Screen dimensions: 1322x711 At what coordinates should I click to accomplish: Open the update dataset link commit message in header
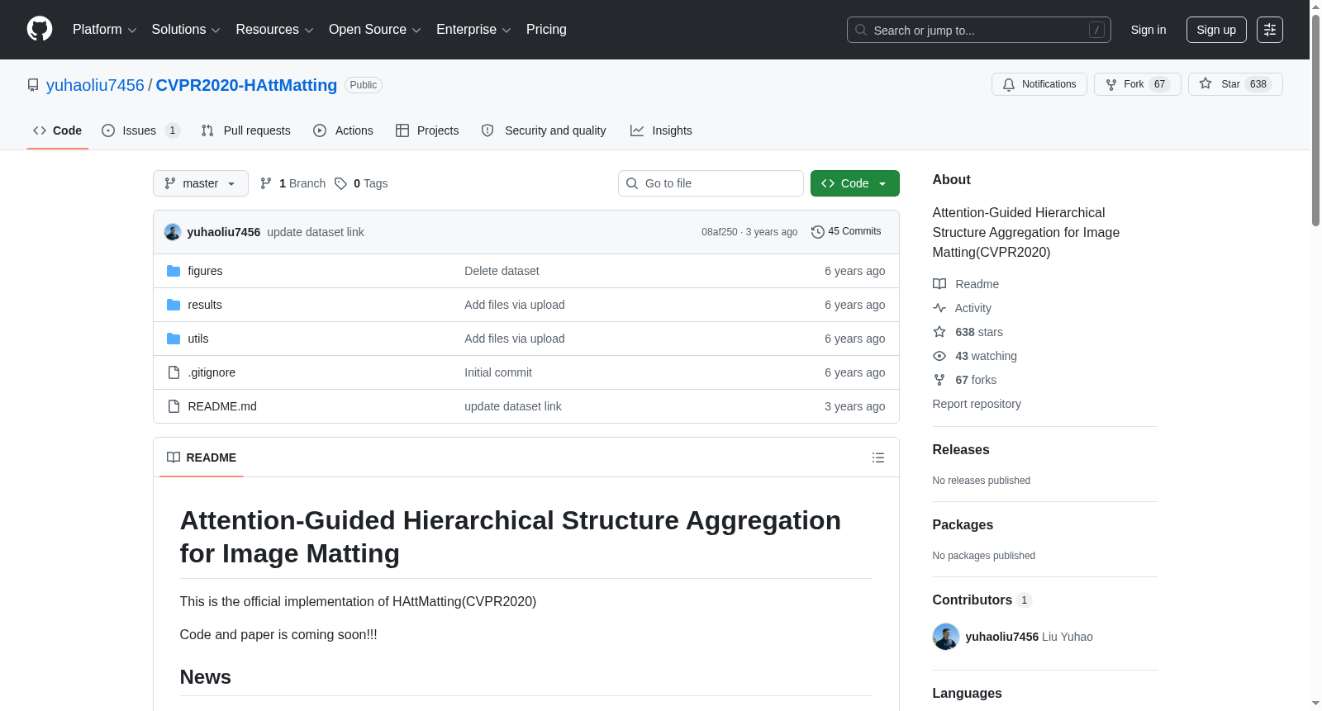point(315,232)
